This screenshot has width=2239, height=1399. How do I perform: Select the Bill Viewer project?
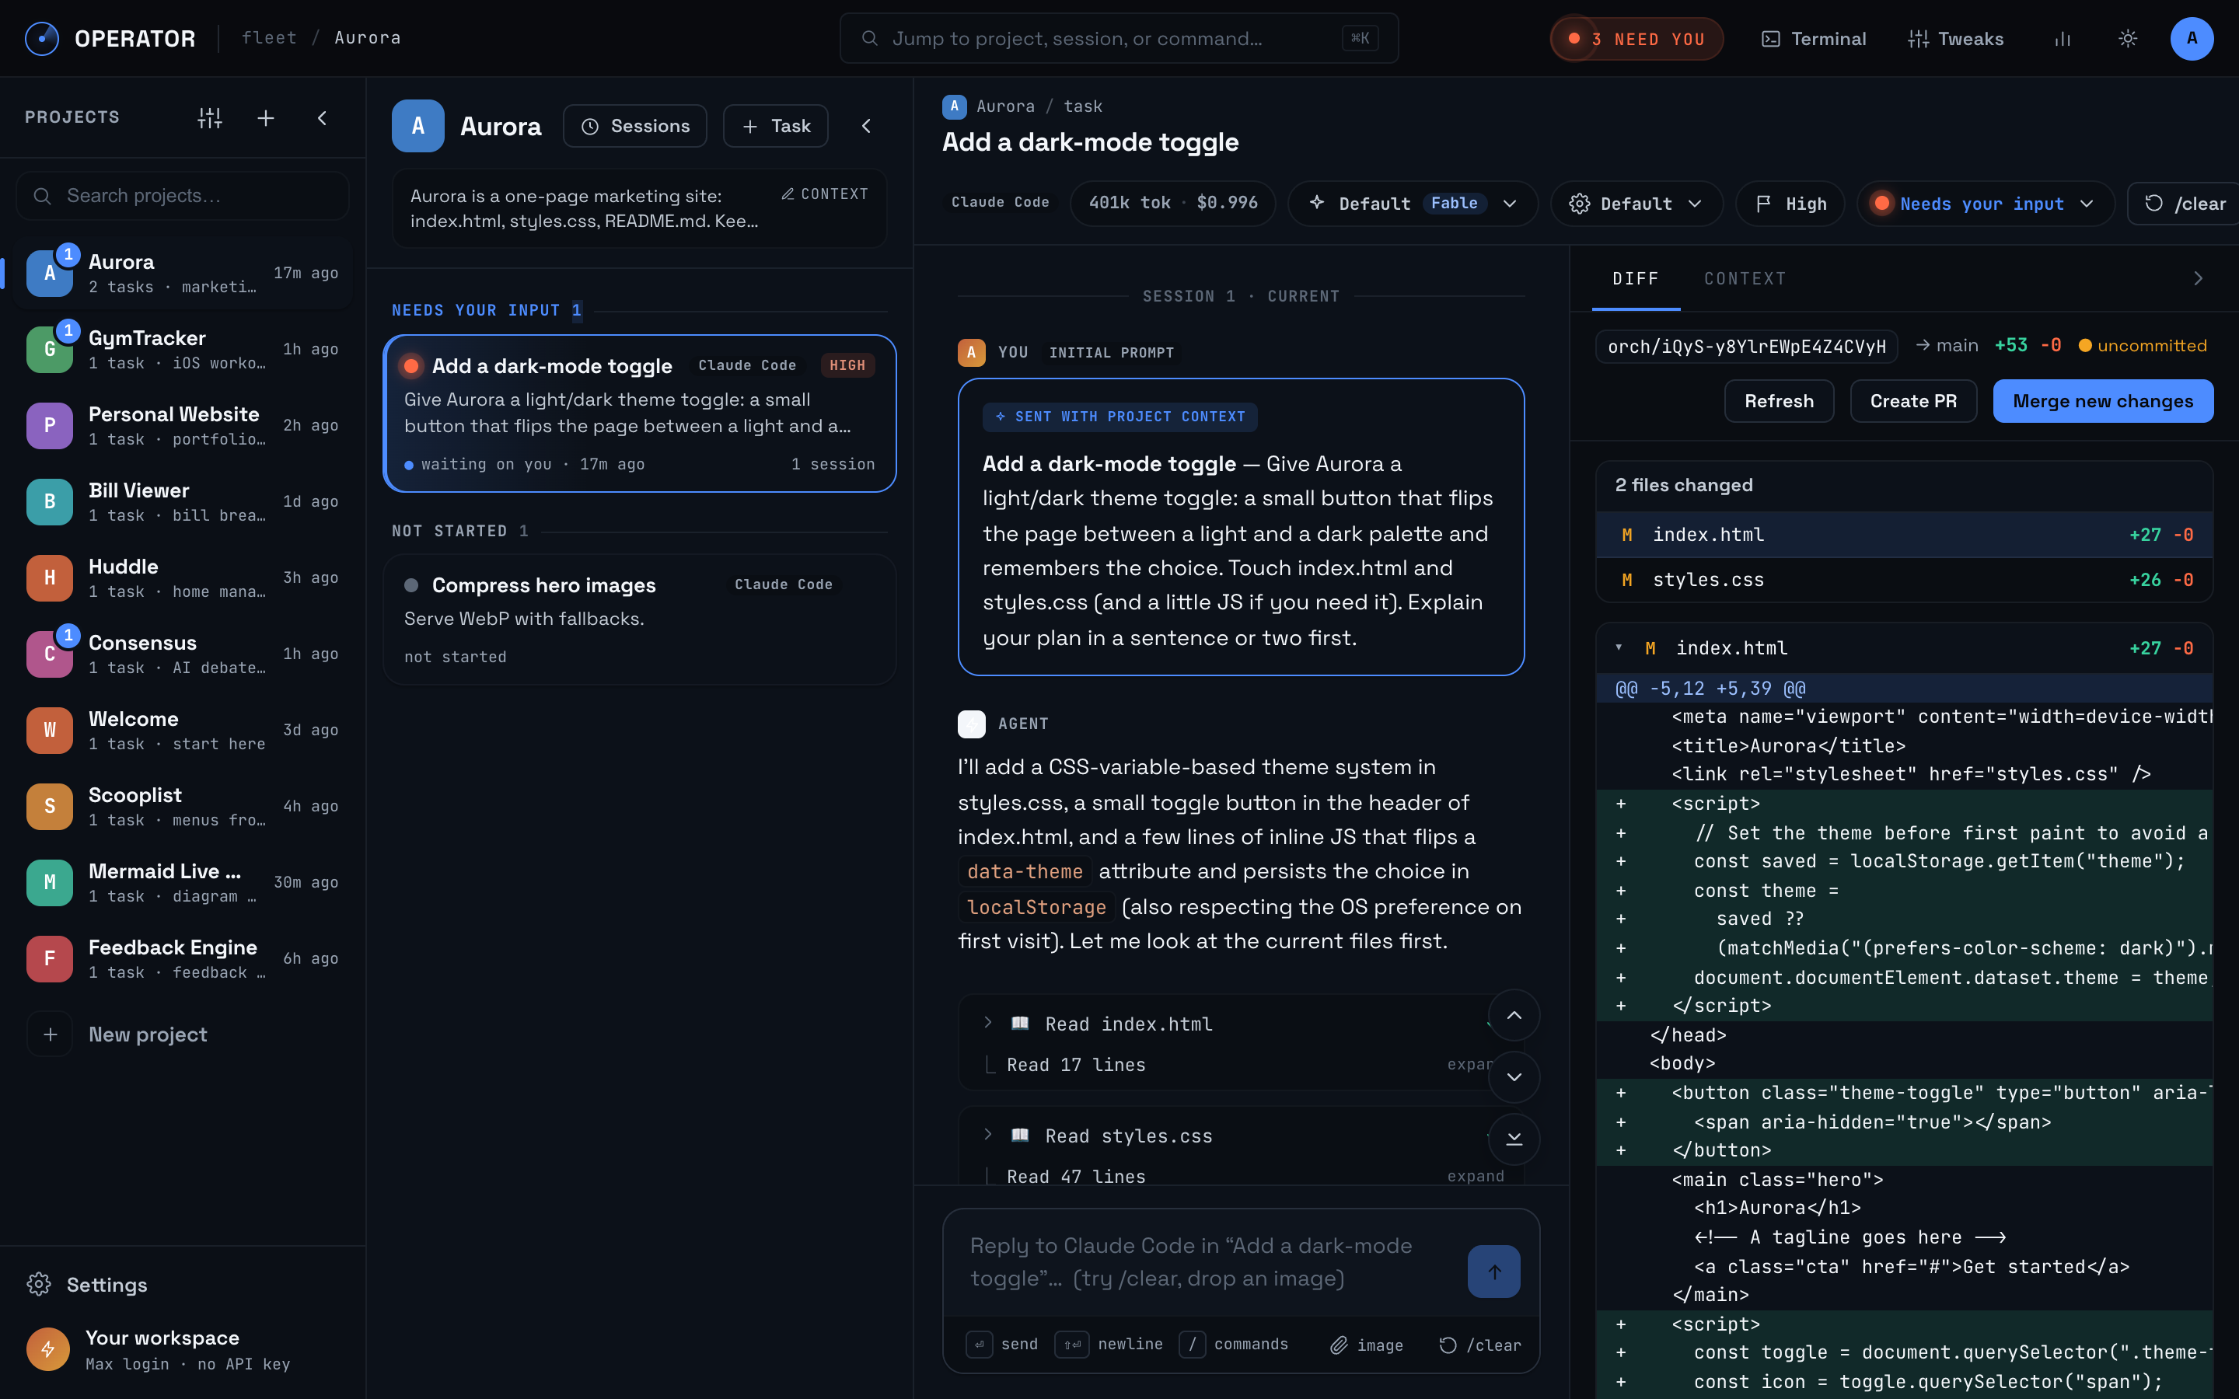182,501
